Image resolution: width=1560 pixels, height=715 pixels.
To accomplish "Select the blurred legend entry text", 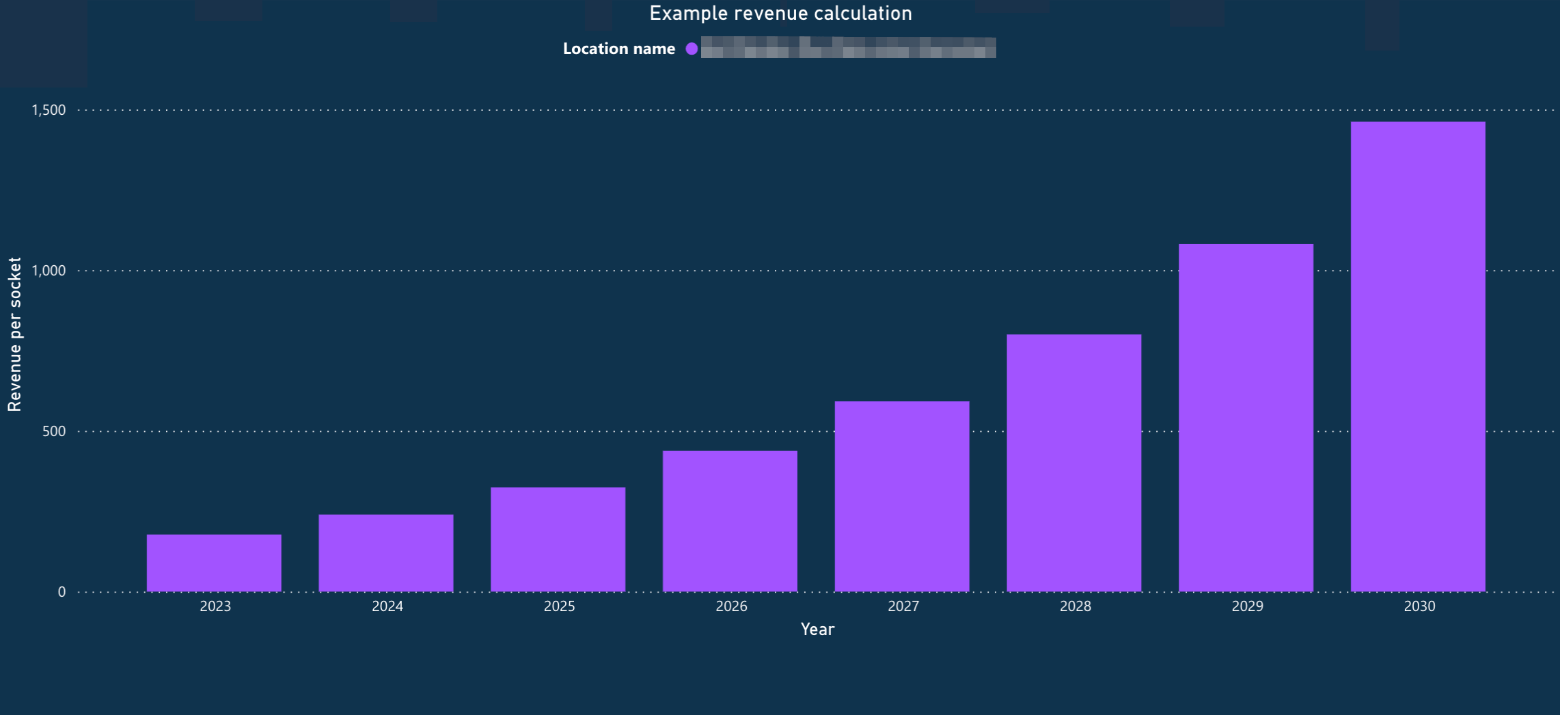I will [848, 48].
